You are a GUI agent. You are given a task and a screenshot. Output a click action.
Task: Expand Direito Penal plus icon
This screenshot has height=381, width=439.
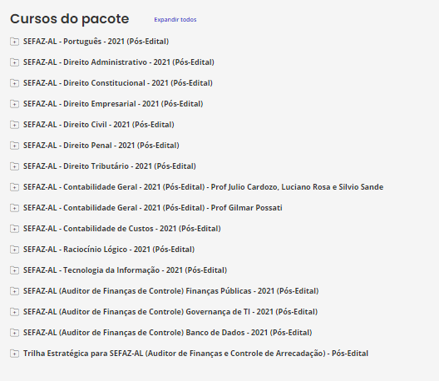(14, 146)
